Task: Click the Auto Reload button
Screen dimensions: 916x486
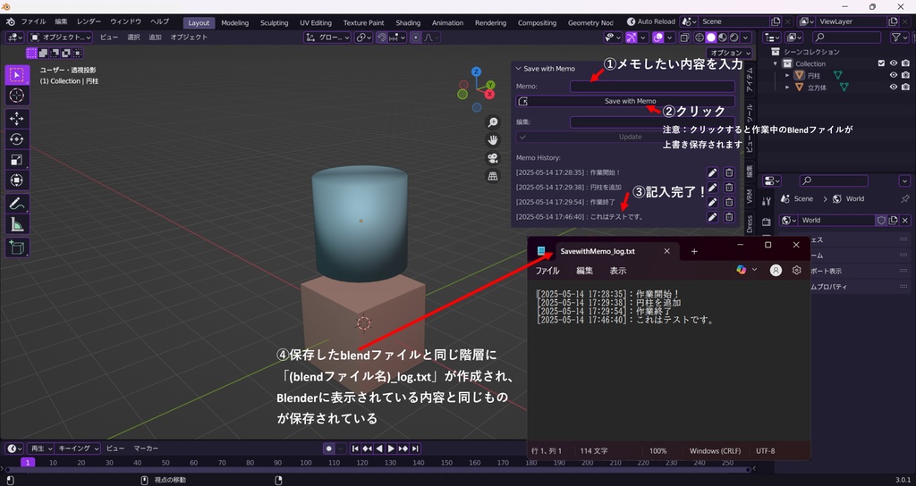Action: (651, 21)
